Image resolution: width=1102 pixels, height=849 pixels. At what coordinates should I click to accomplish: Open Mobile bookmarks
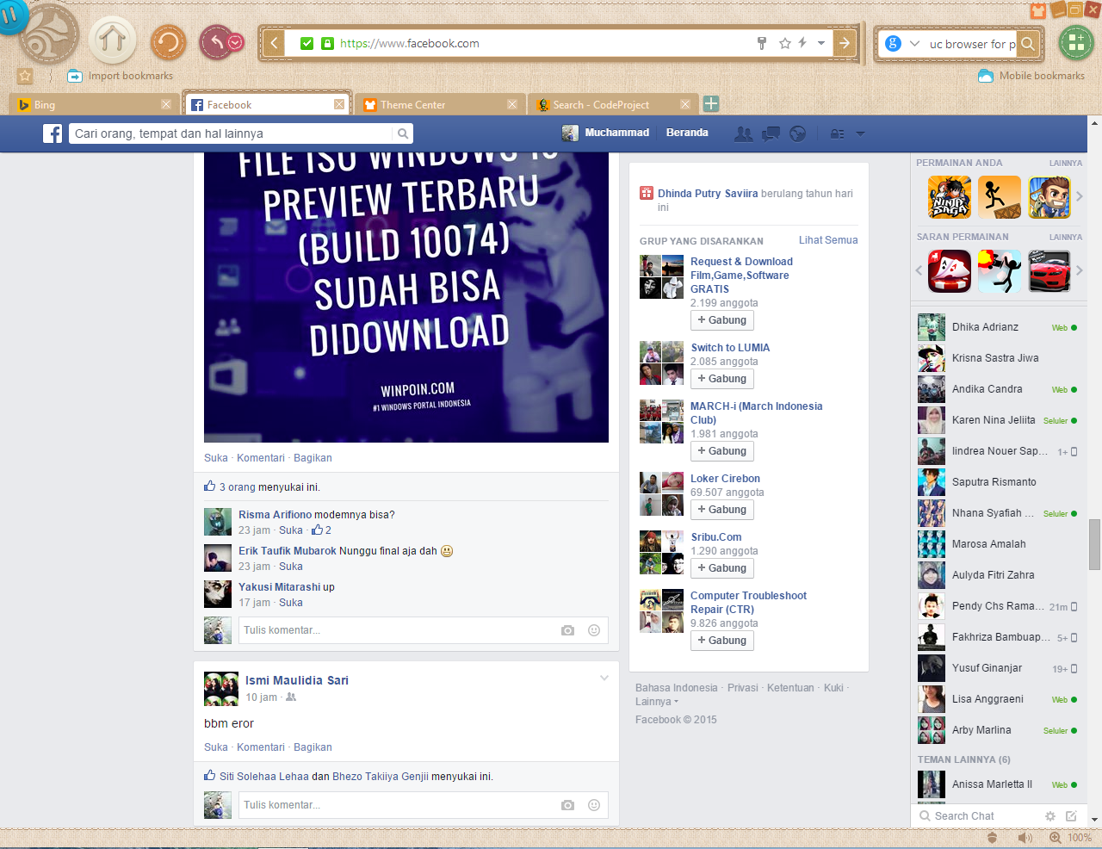1031,76
